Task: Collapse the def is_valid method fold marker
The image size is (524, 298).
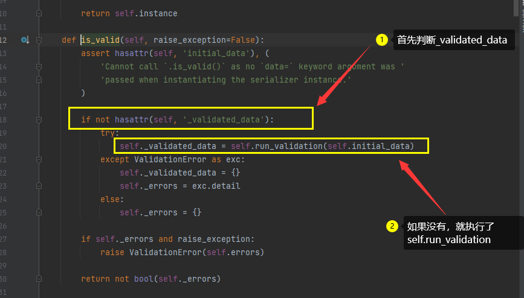Action: coord(39,40)
